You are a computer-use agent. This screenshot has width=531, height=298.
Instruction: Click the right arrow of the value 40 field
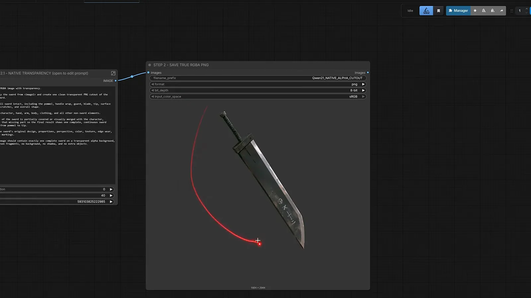pos(111,195)
